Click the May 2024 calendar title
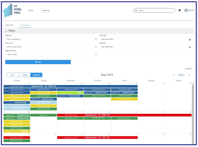 (107, 75)
